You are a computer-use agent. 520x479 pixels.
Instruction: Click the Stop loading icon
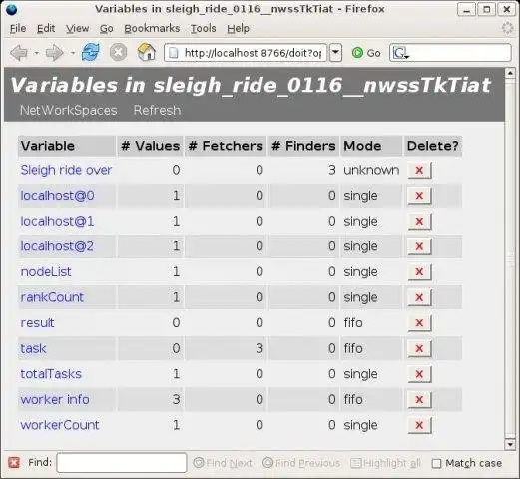coord(118,52)
